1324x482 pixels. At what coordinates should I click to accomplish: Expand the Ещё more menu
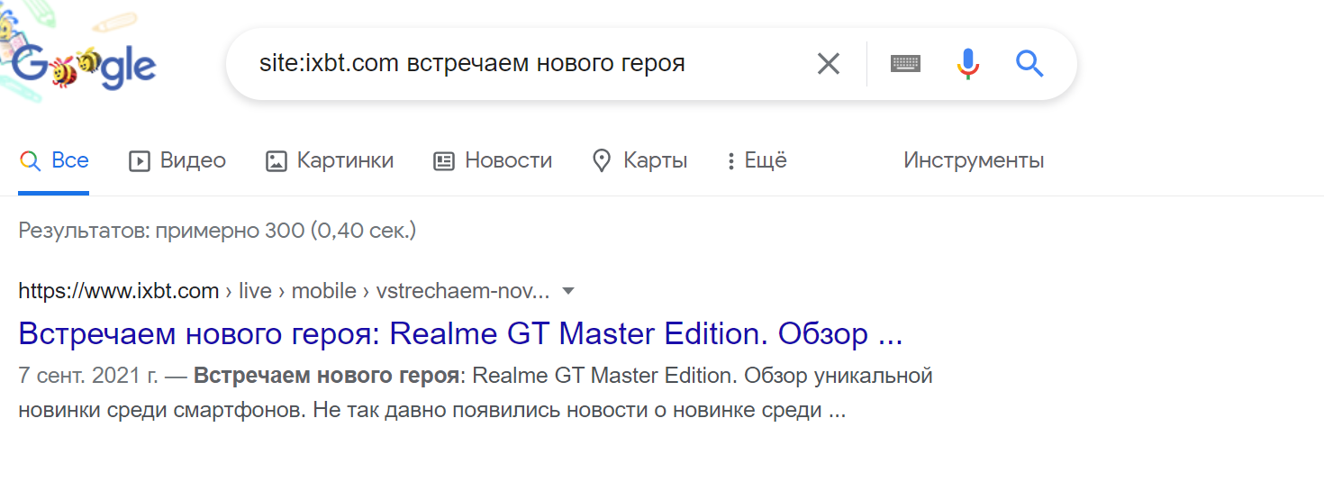pos(757,161)
